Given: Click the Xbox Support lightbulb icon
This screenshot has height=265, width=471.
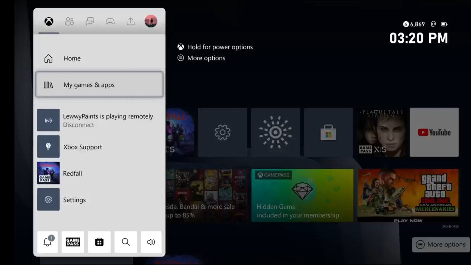Looking at the screenshot, I should [x=48, y=147].
